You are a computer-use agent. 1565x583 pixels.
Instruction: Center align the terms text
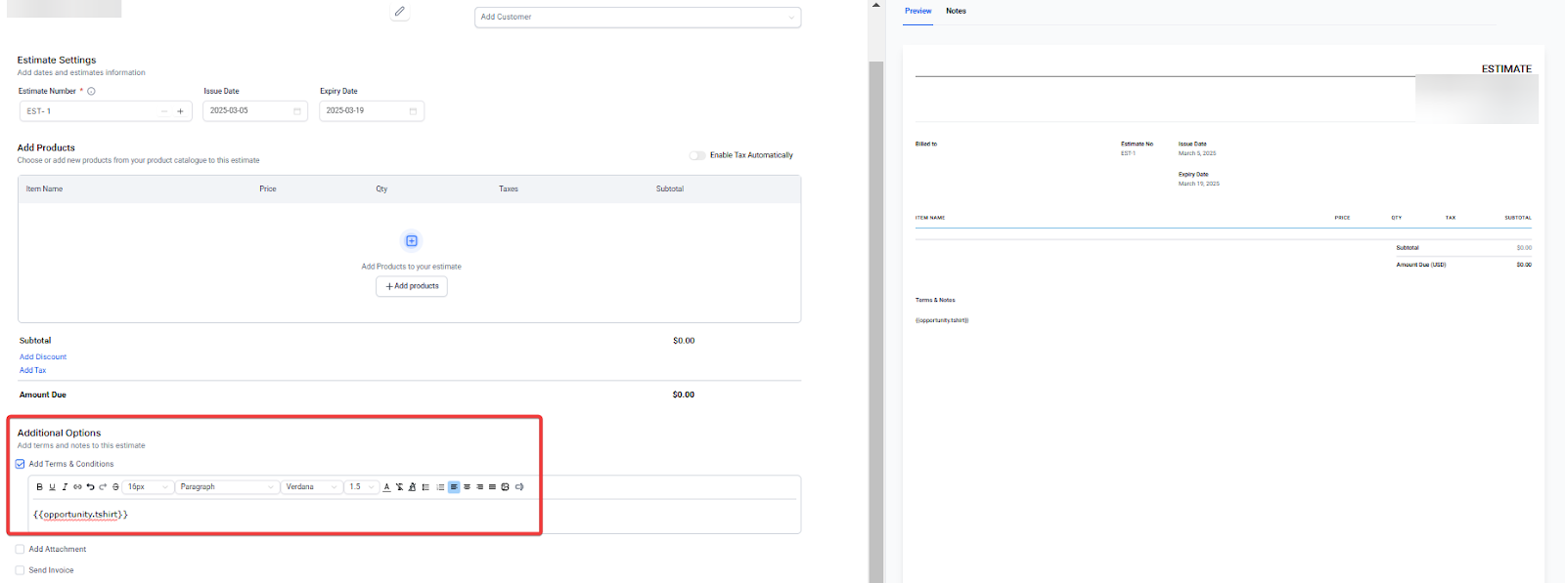coord(467,487)
